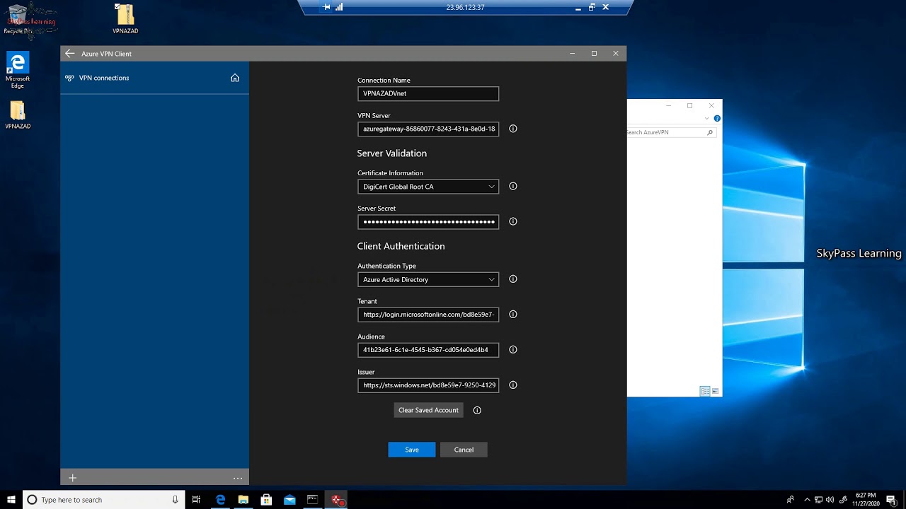
Task: Open Explorer window help icon
Action: click(x=717, y=119)
